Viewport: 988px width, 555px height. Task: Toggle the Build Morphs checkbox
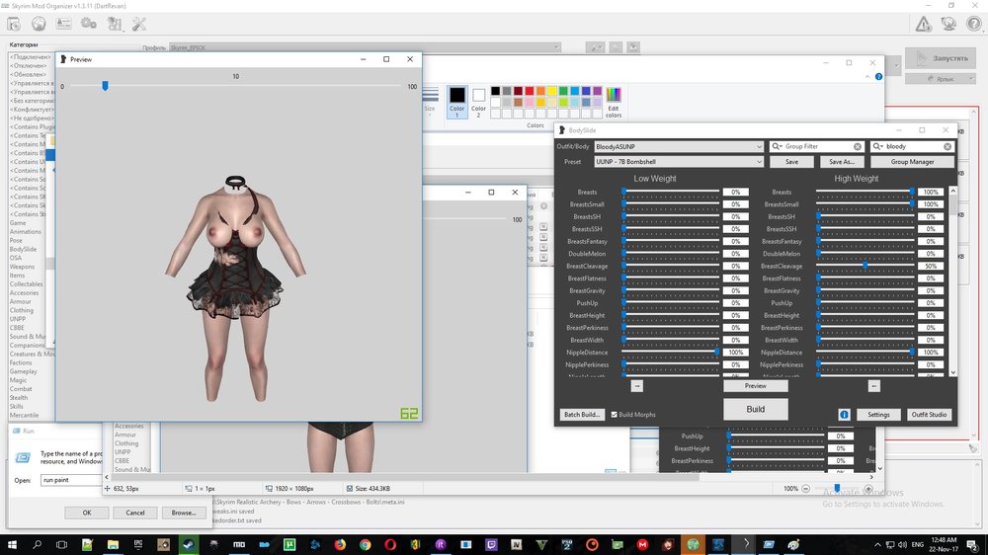pos(614,415)
